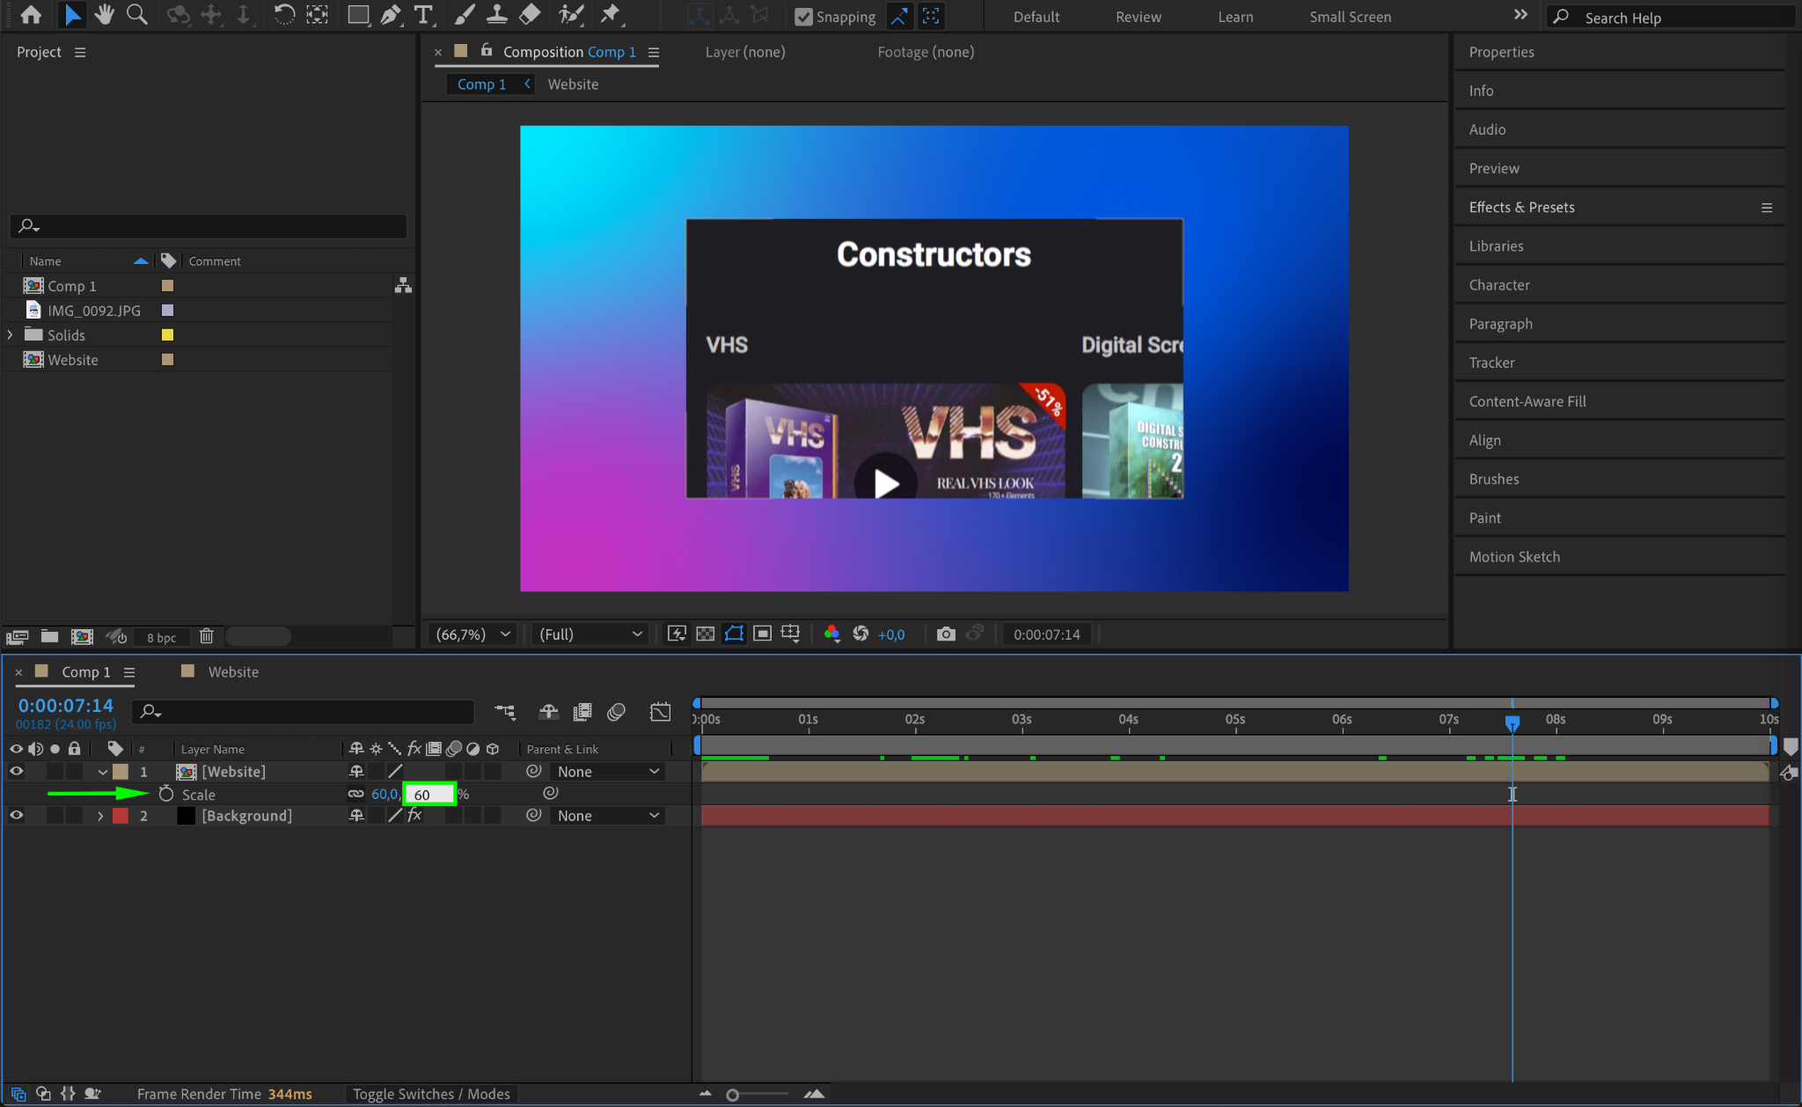Select the Horizontal Type tool
The image size is (1802, 1107).
(423, 14)
